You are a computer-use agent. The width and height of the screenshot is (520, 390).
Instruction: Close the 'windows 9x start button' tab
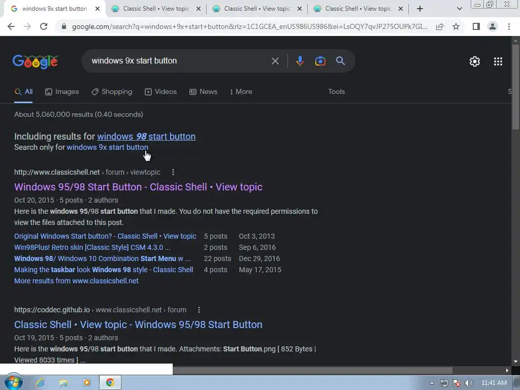pos(97,9)
